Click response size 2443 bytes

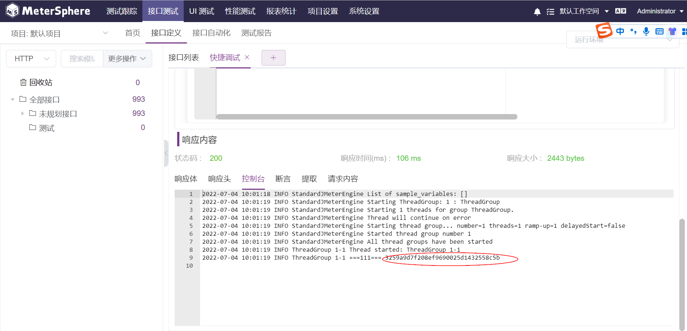566,158
